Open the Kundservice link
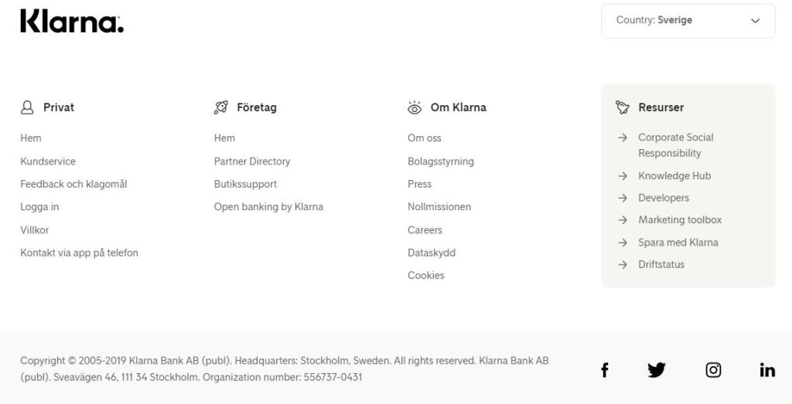The height and width of the screenshot is (404, 792). click(x=48, y=161)
